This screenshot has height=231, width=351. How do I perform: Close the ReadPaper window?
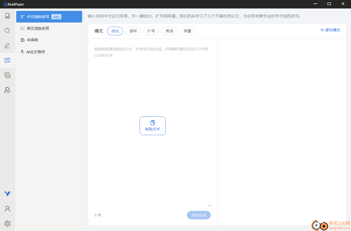pyautogui.click(x=343, y=4)
